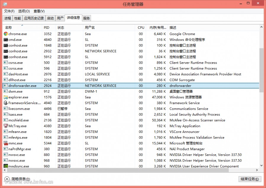
Task: Click the csrss.exe icon for PID 596
Action: [6, 68]
